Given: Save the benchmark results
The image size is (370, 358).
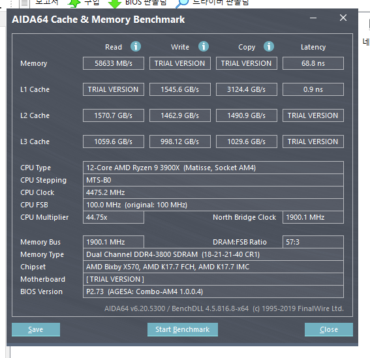Looking at the screenshot, I should pos(36,329).
